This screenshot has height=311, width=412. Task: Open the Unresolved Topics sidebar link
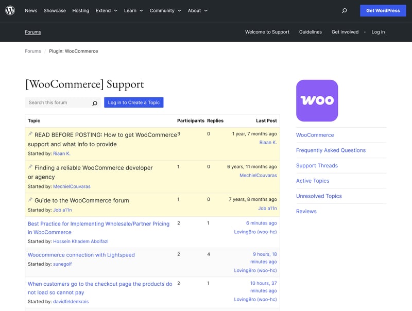click(319, 196)
